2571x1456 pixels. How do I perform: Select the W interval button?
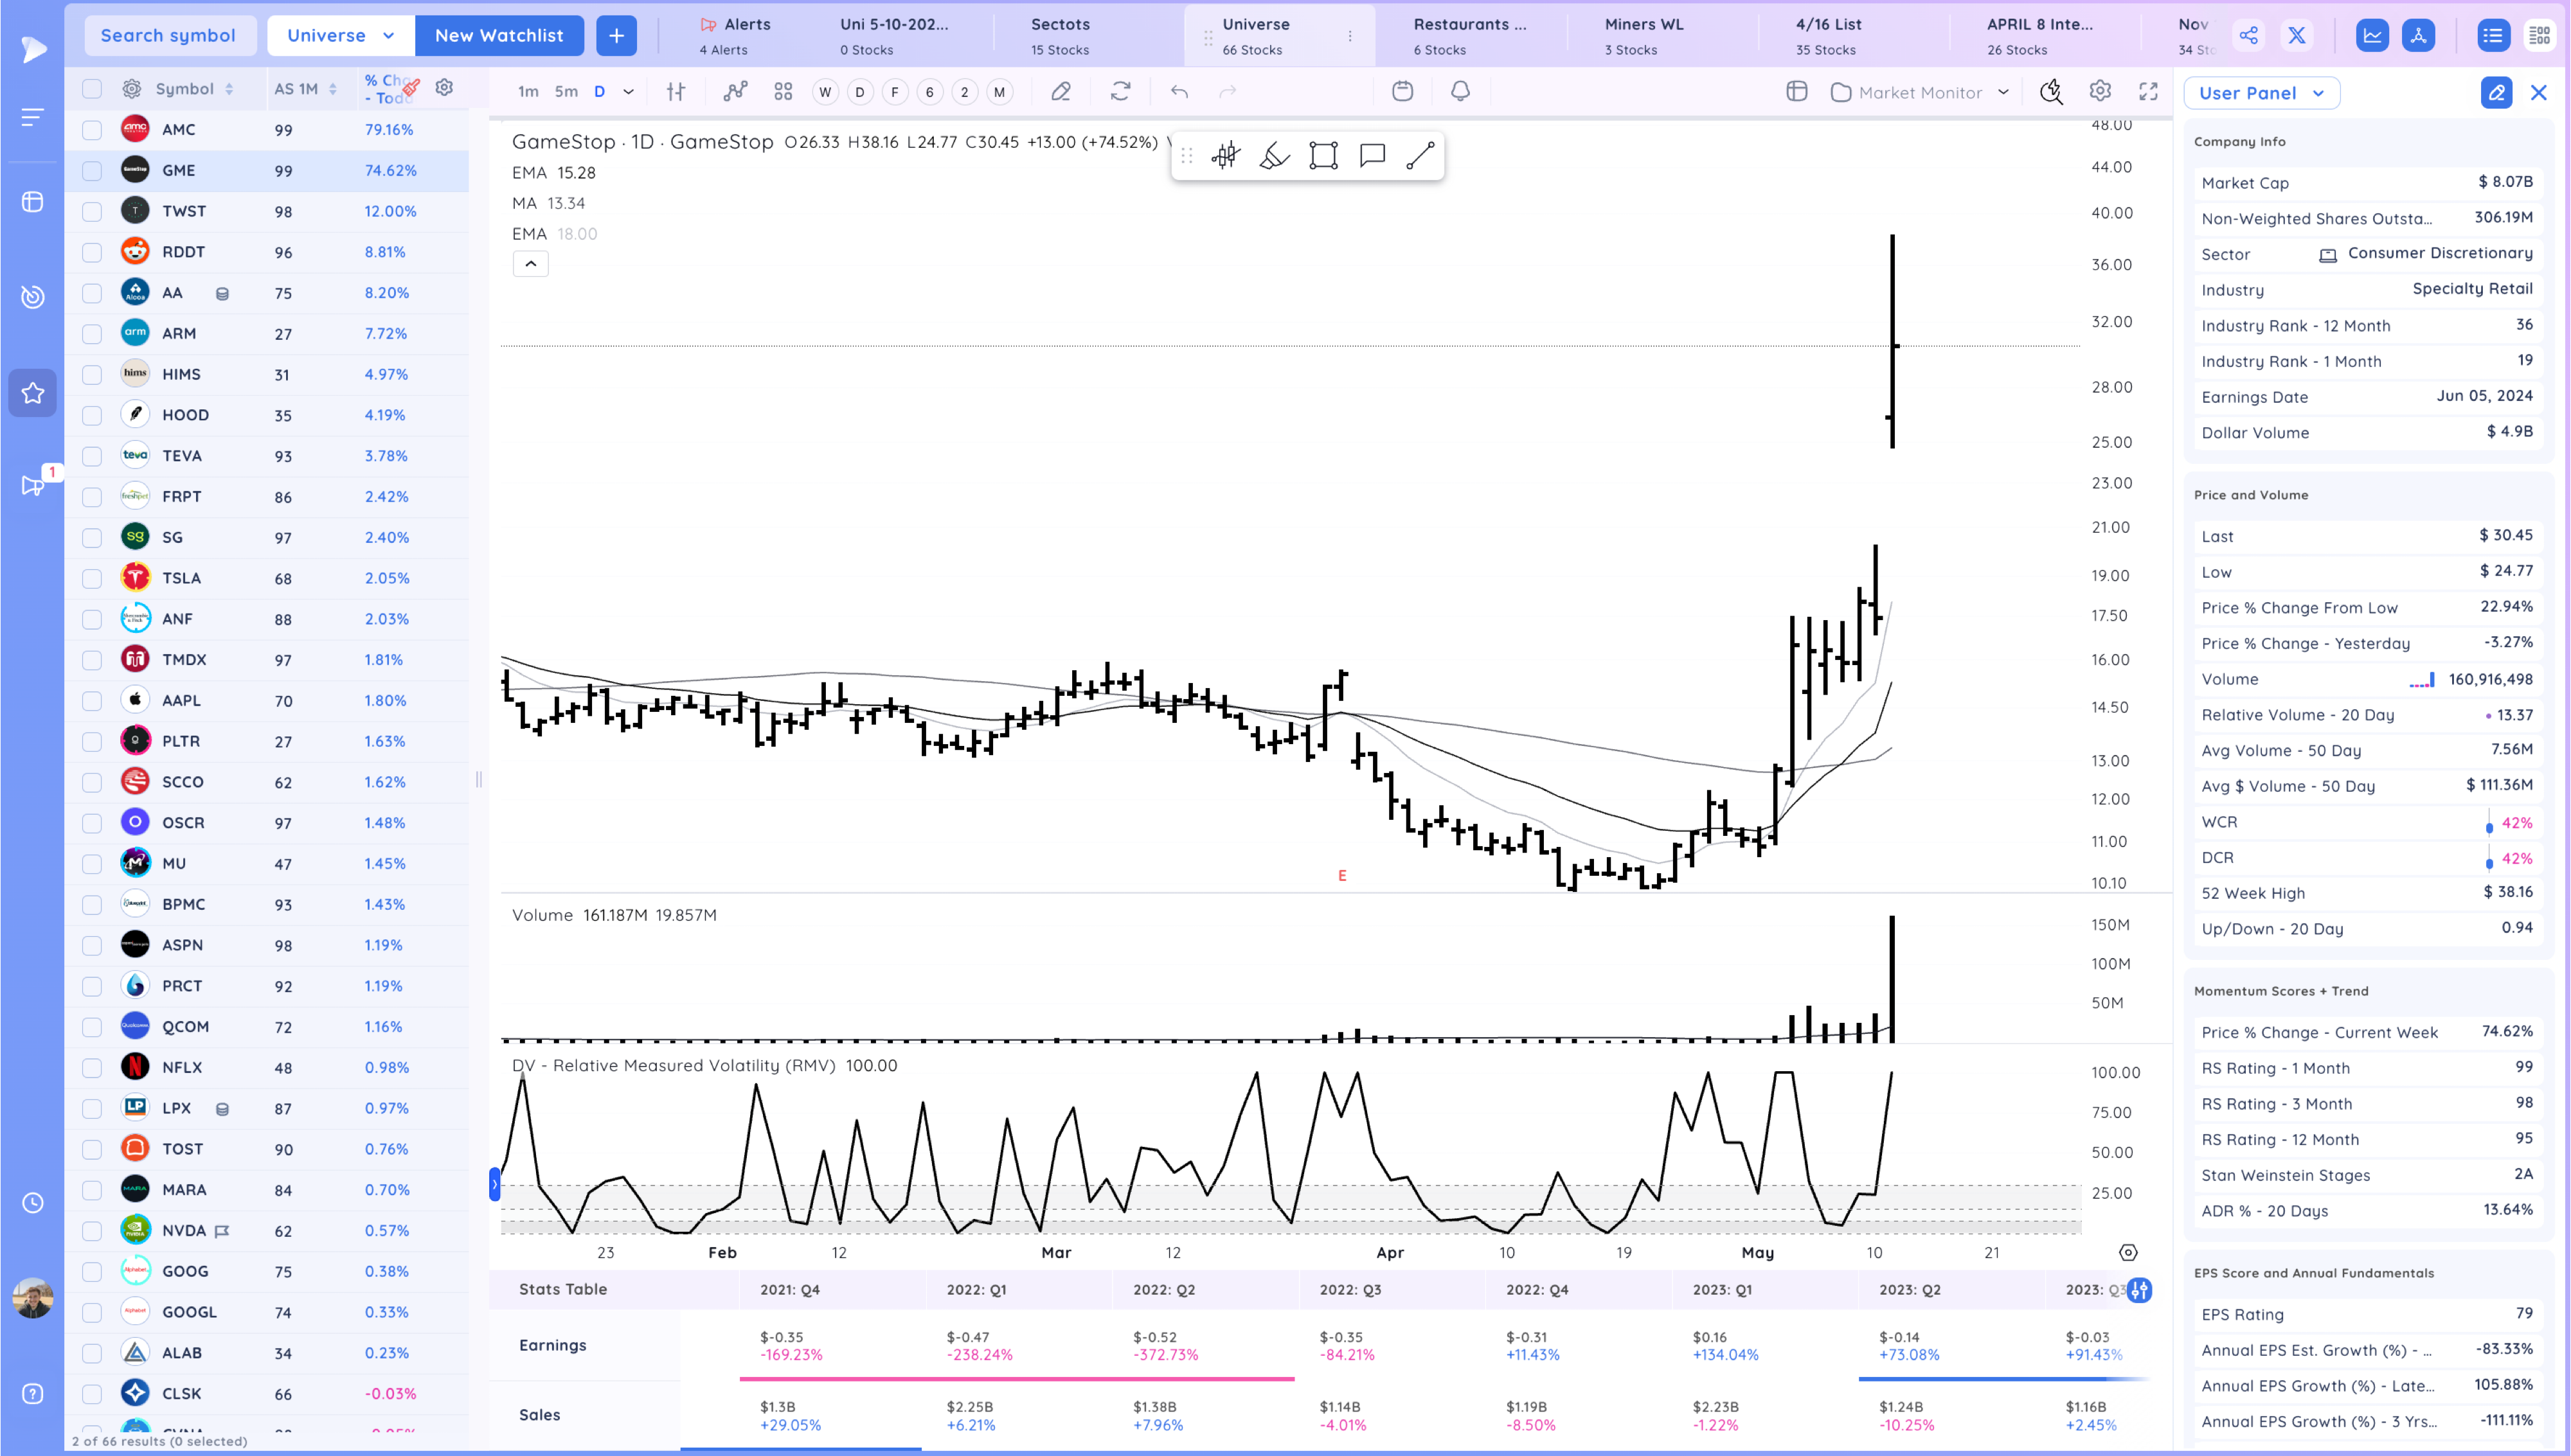[x=825, y=92]
